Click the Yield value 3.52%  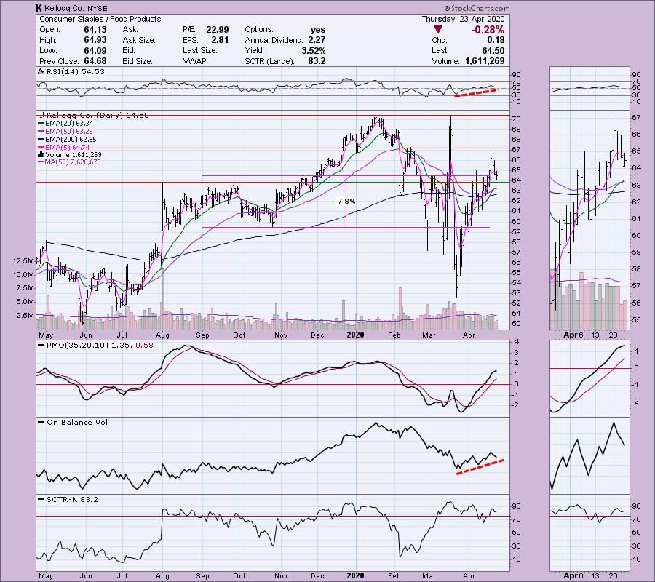pos(314,50)
